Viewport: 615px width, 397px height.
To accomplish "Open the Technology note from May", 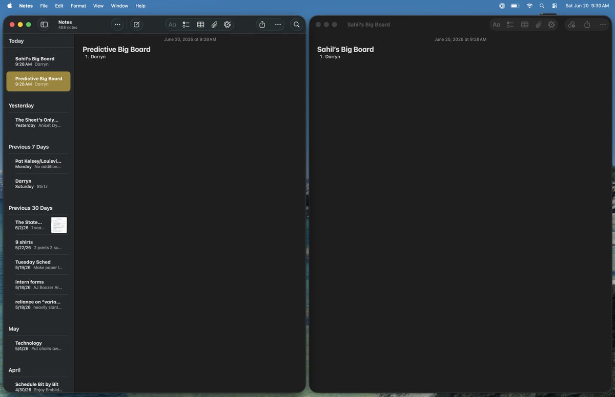I will tap(38, 346).
